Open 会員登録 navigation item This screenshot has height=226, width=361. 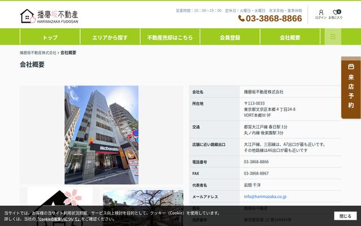[x=230, y=37]
